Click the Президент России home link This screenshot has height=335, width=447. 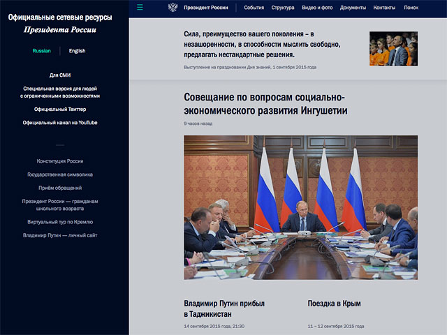click(205, 8)
